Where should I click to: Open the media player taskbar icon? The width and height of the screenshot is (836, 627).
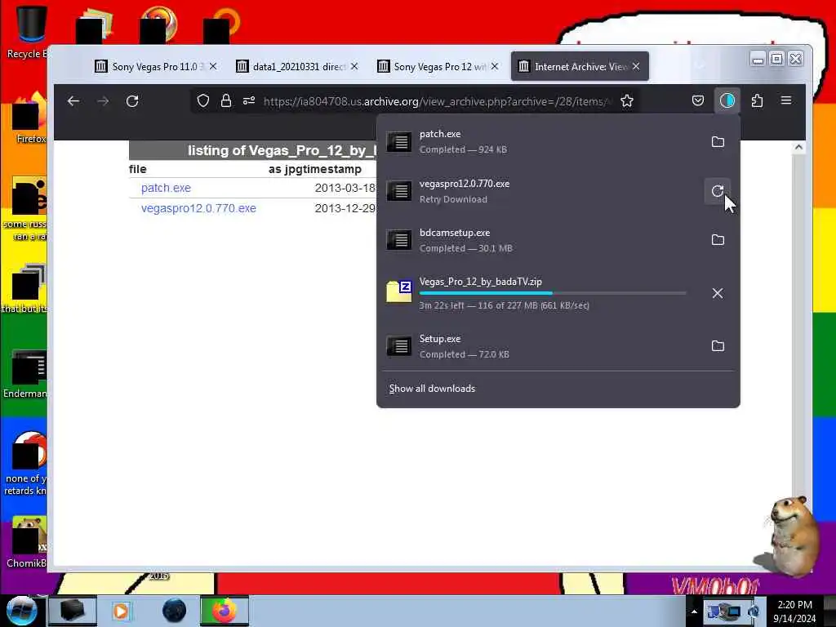pos(121,611)
